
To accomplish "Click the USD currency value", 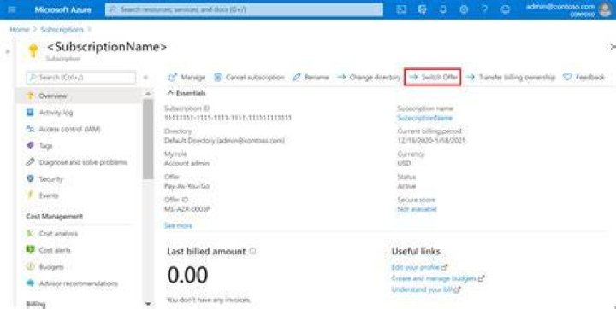I will [404, 163].
